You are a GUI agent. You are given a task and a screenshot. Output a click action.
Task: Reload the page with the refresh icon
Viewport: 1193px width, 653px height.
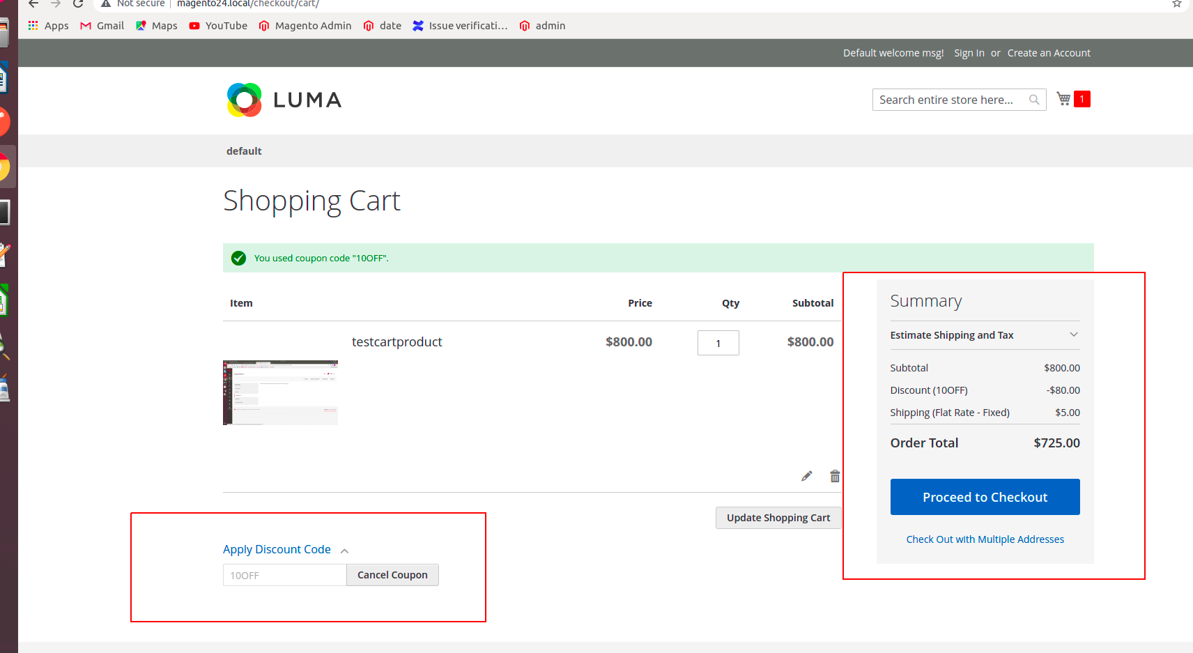click(77, 3)
